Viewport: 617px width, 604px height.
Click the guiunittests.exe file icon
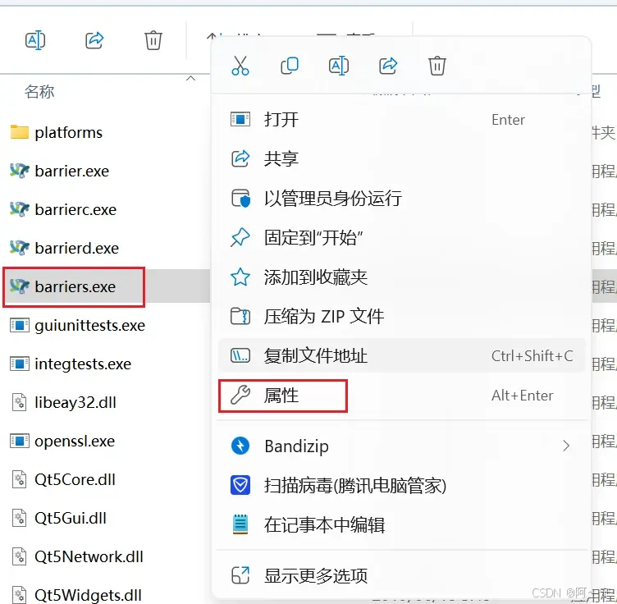20,326
